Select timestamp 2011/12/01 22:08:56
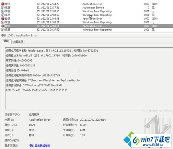 [x=48, y=11]
